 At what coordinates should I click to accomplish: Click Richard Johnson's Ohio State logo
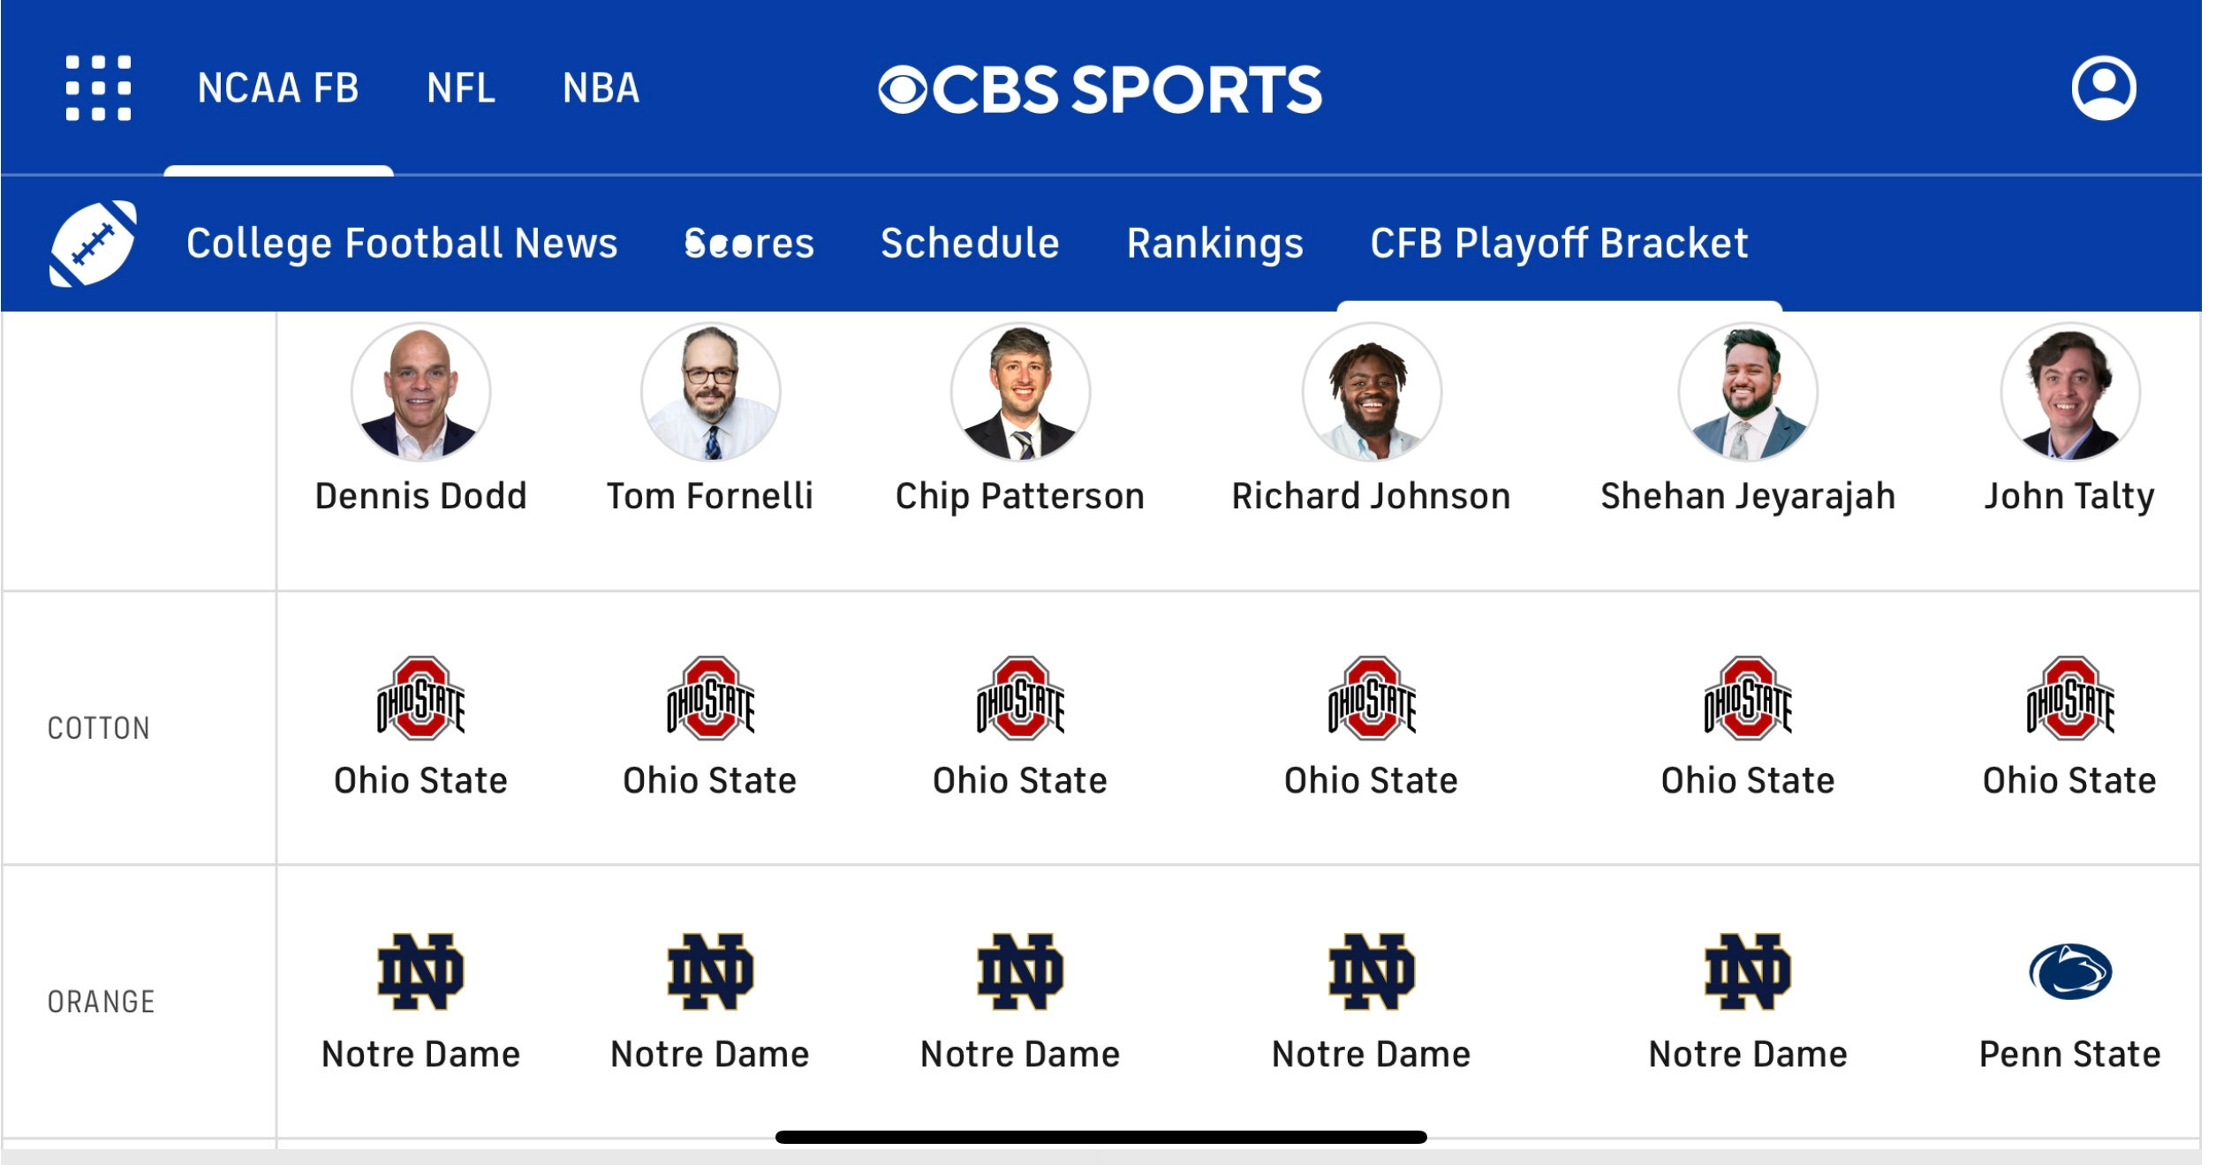[x=1371, y=697]
